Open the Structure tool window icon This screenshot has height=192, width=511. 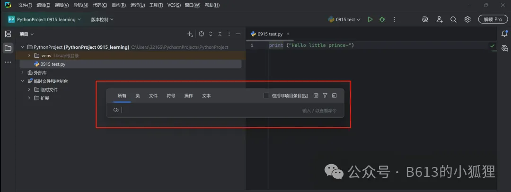[8, 34]
